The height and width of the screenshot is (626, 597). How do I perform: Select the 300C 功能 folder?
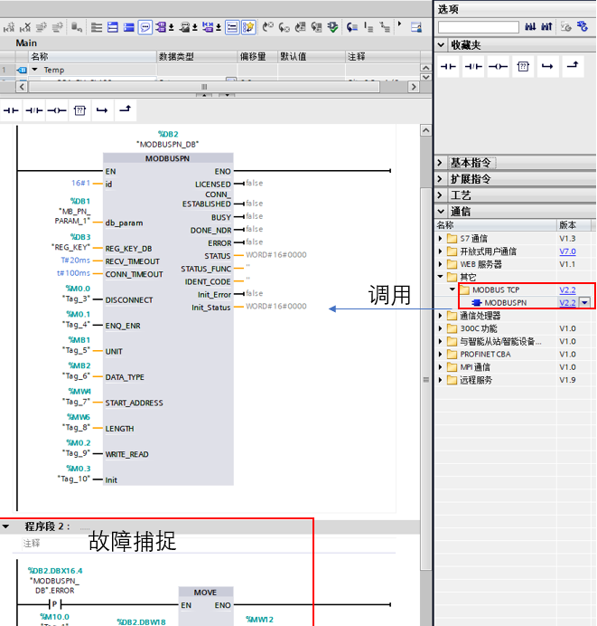(x=479, y=328)
